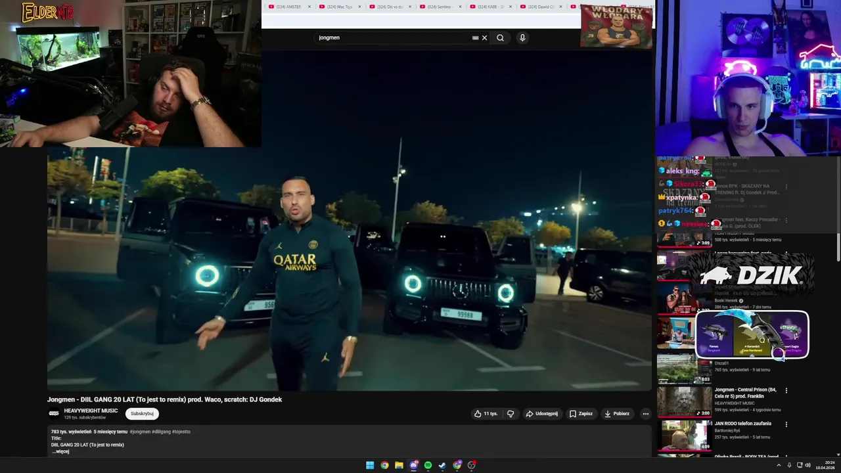This screenshot has height=473, width=841.
Task: Click the Disza01 channel name
Action: [x=721, y=363]
